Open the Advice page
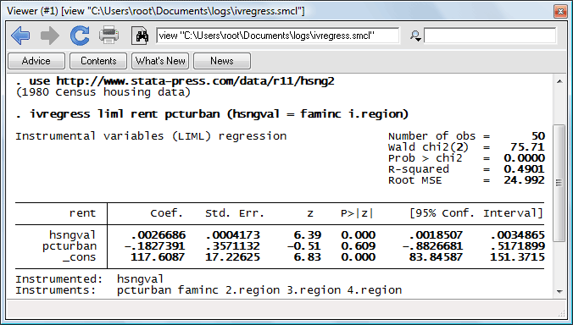This screenshot has height=325, width=573. click(36, 61)
